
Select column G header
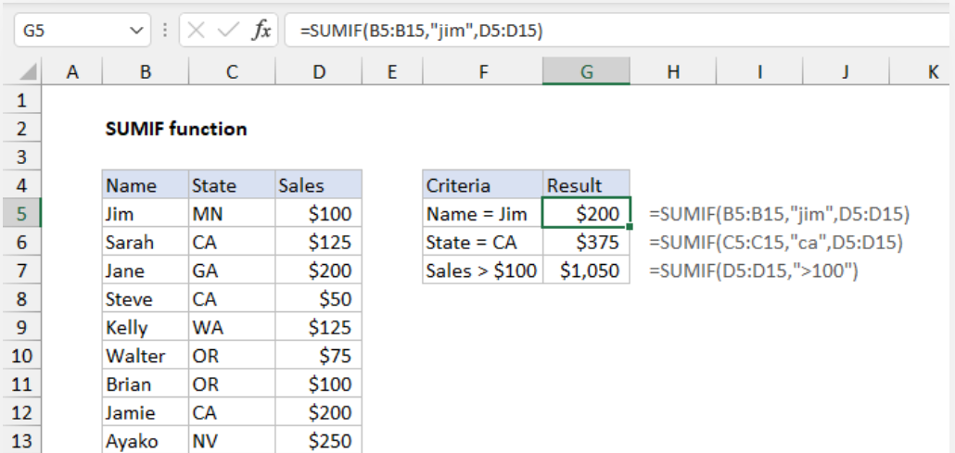point(586,70)
